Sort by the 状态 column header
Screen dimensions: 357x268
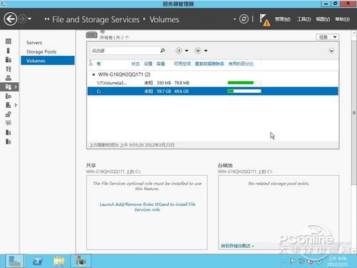(136, 64)
